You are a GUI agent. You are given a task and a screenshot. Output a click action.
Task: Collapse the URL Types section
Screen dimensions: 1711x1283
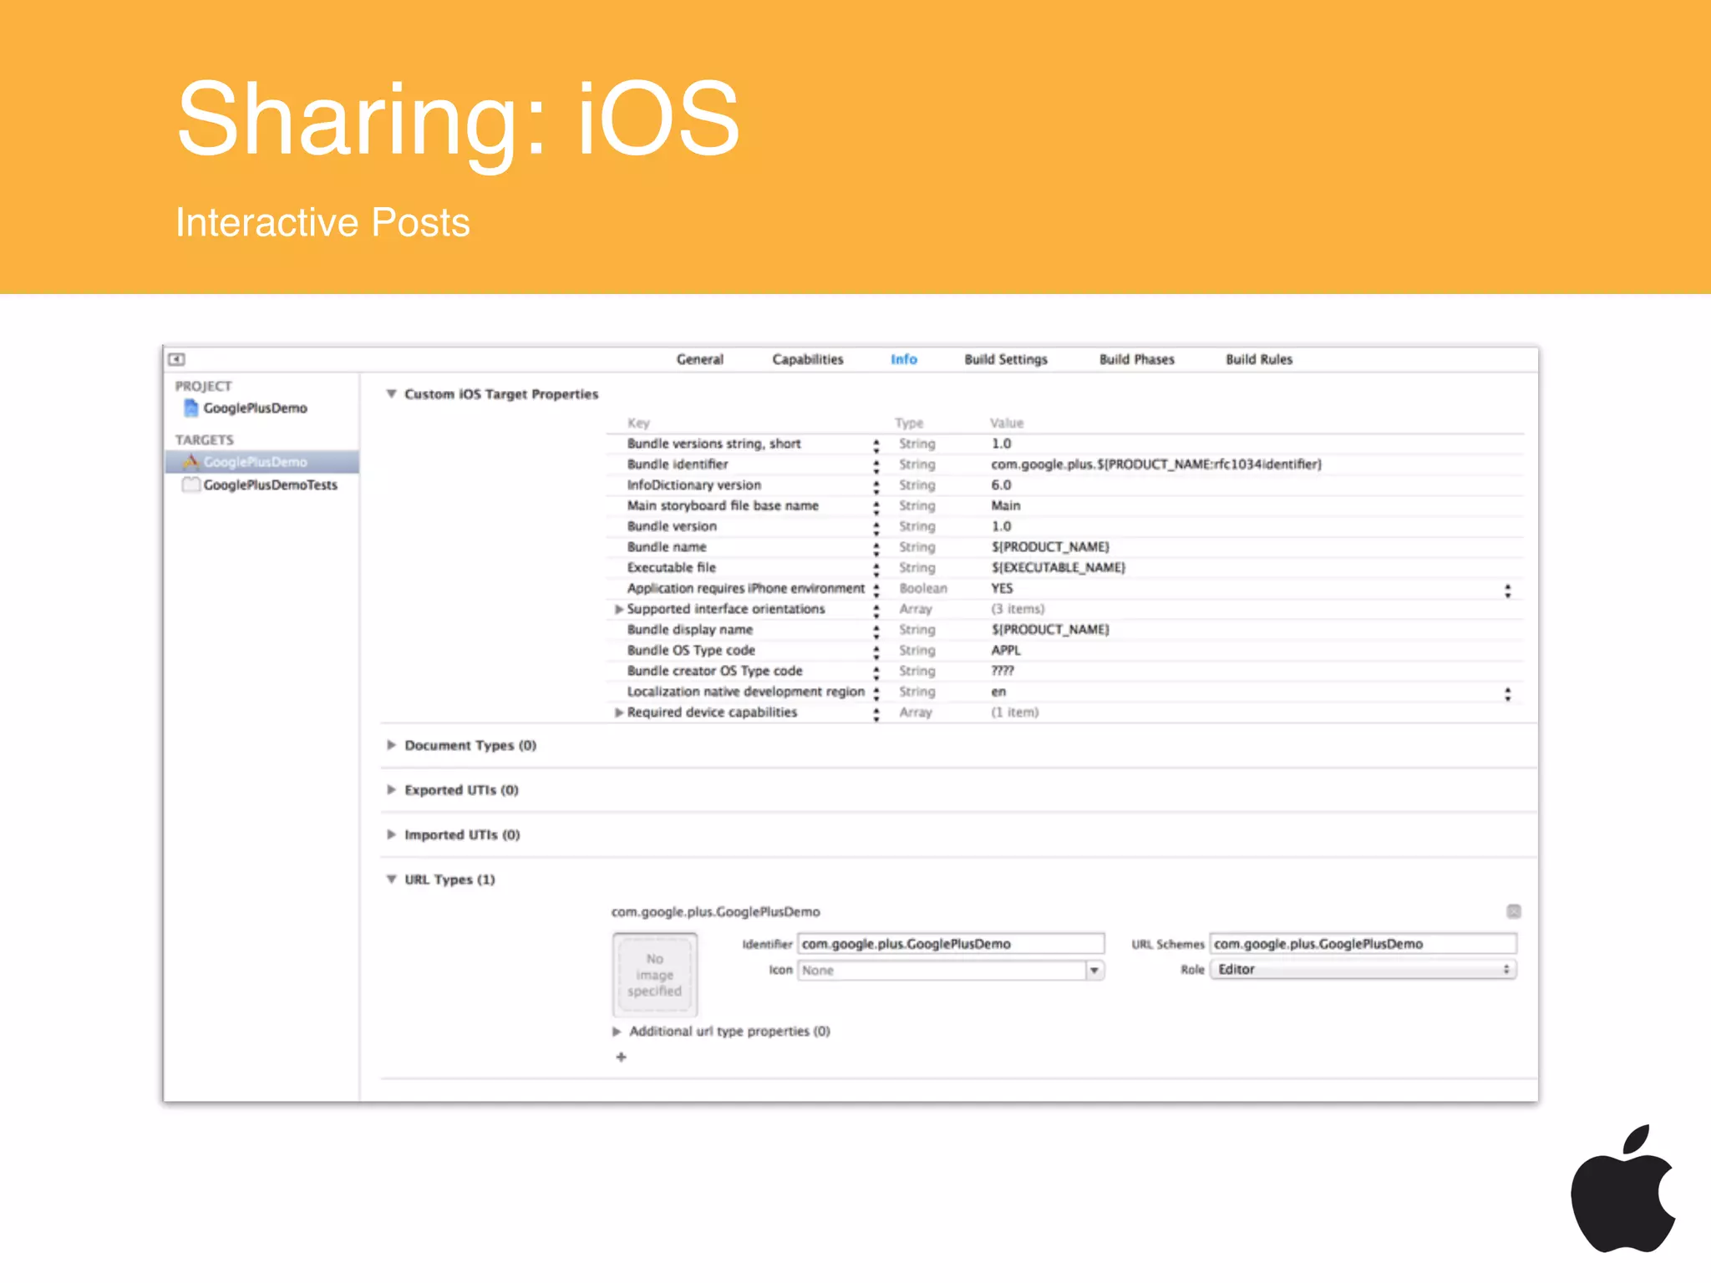coord(391,879)
